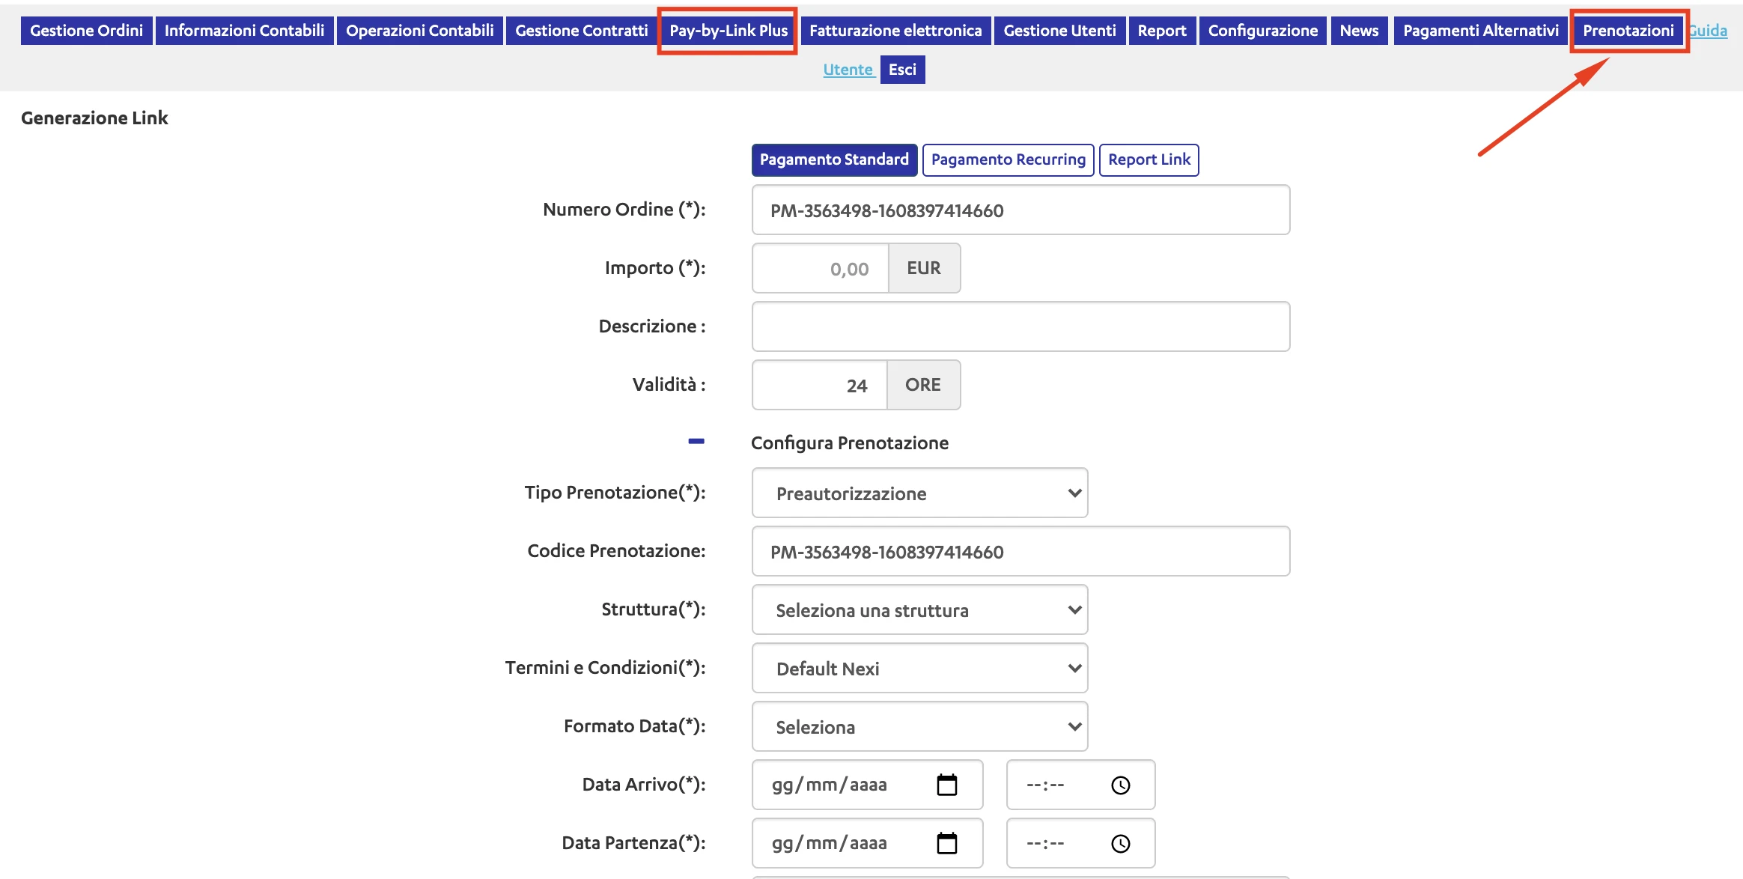Open the Struttura selection dropdown

(919, 609)
